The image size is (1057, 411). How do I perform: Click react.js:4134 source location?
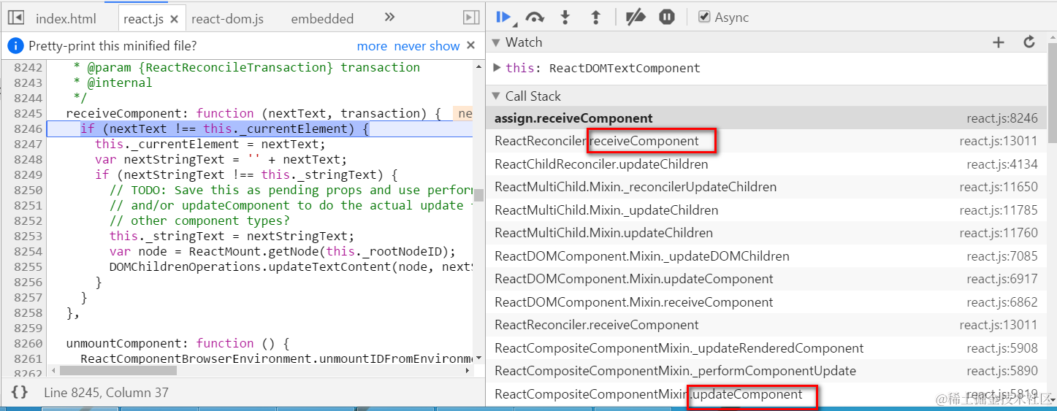pyautogui.click(x=1002, y=164)
